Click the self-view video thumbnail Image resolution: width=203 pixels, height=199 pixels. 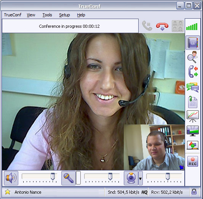point(154,147)
